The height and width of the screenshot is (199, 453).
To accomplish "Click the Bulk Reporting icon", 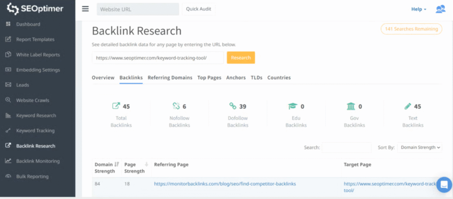I will pos(8,176).
